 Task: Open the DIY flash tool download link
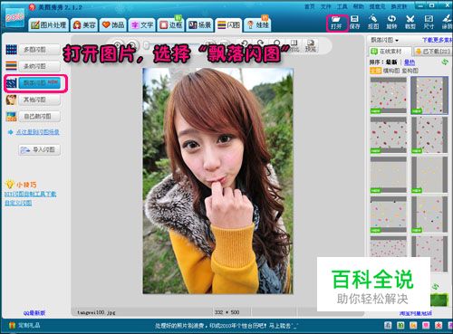(x=30, y=194)
